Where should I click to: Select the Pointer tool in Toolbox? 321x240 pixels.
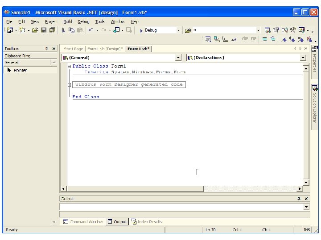(30, 70)
